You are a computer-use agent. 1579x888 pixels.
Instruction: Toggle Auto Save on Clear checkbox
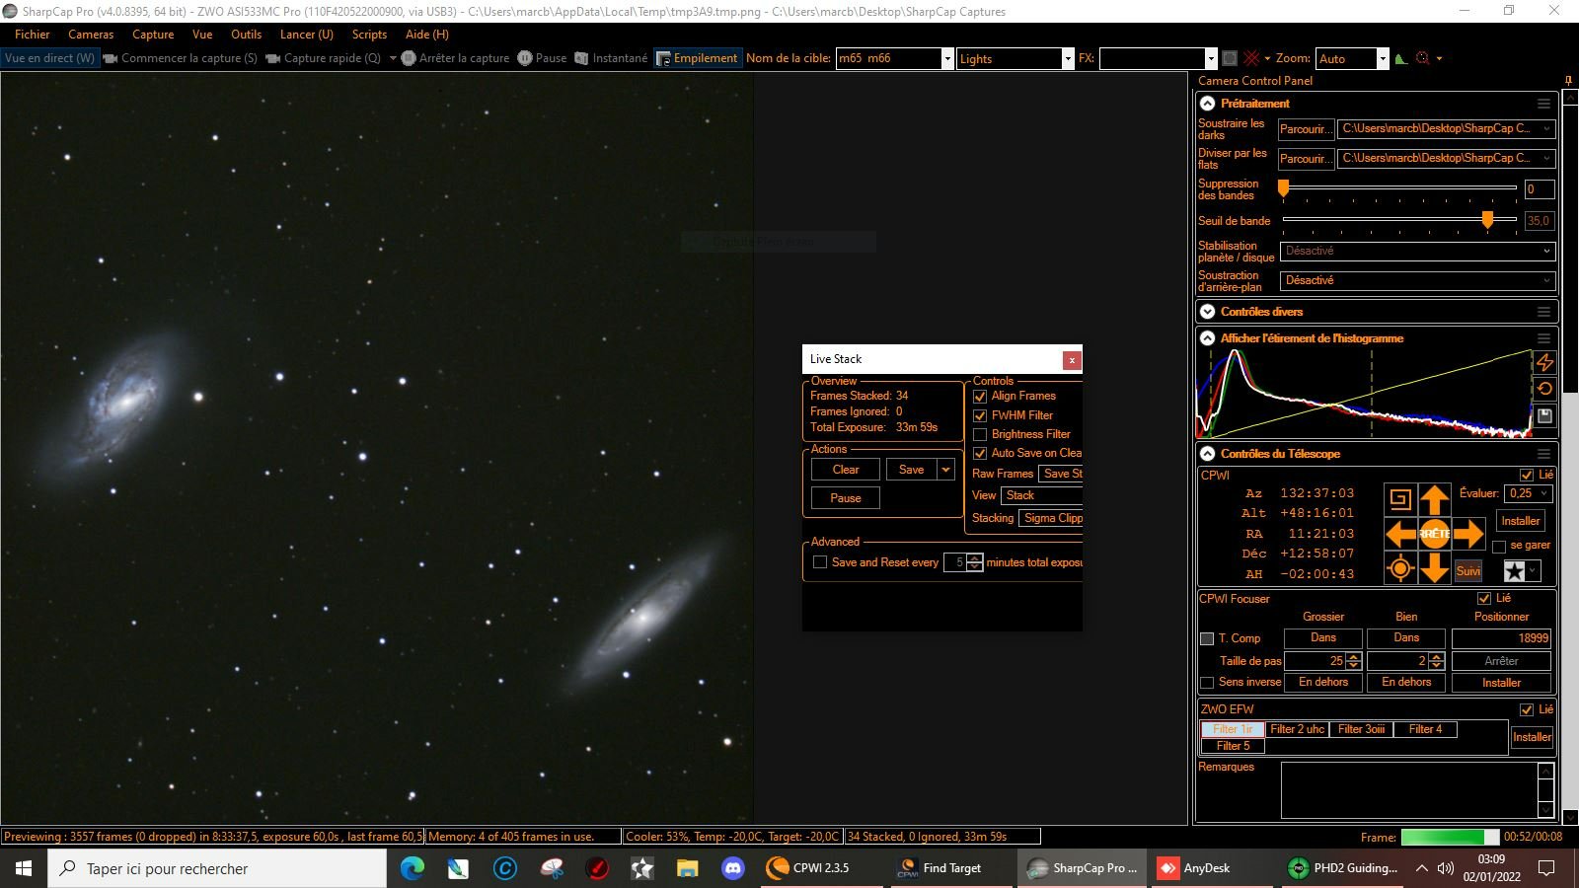click(x=980, y=453)
